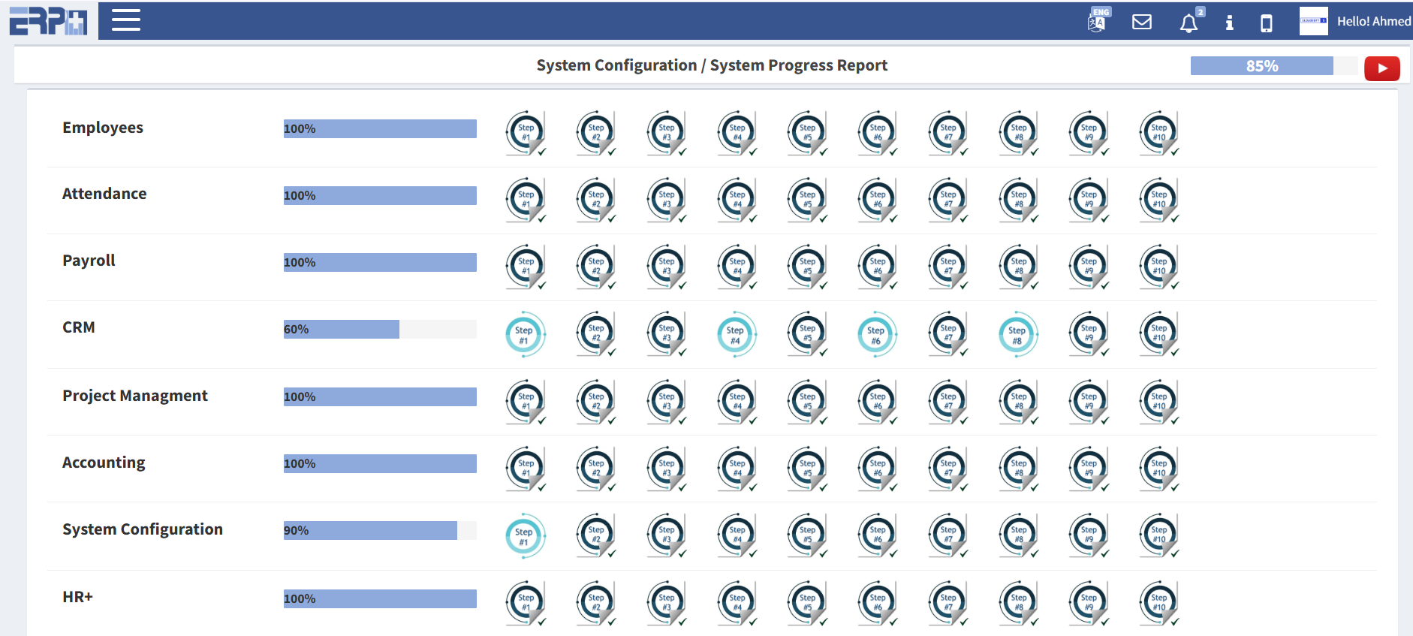Click the Accounting module label
This screenshot has width=1413, height=636.
104,463
